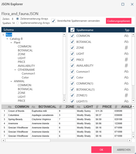Collapse the ANIMAL tree node

[11, 81]
